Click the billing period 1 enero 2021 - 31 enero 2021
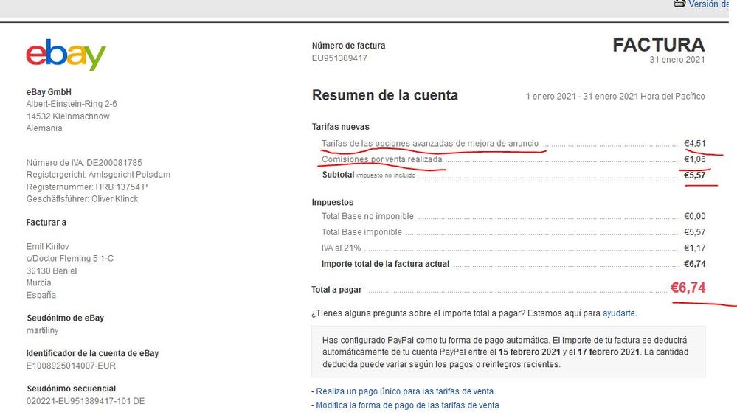The width and height of the screenshot is (737, 418). click(582, 97)
